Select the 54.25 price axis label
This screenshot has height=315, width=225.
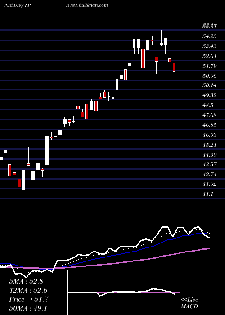click(x=210, y=36)
